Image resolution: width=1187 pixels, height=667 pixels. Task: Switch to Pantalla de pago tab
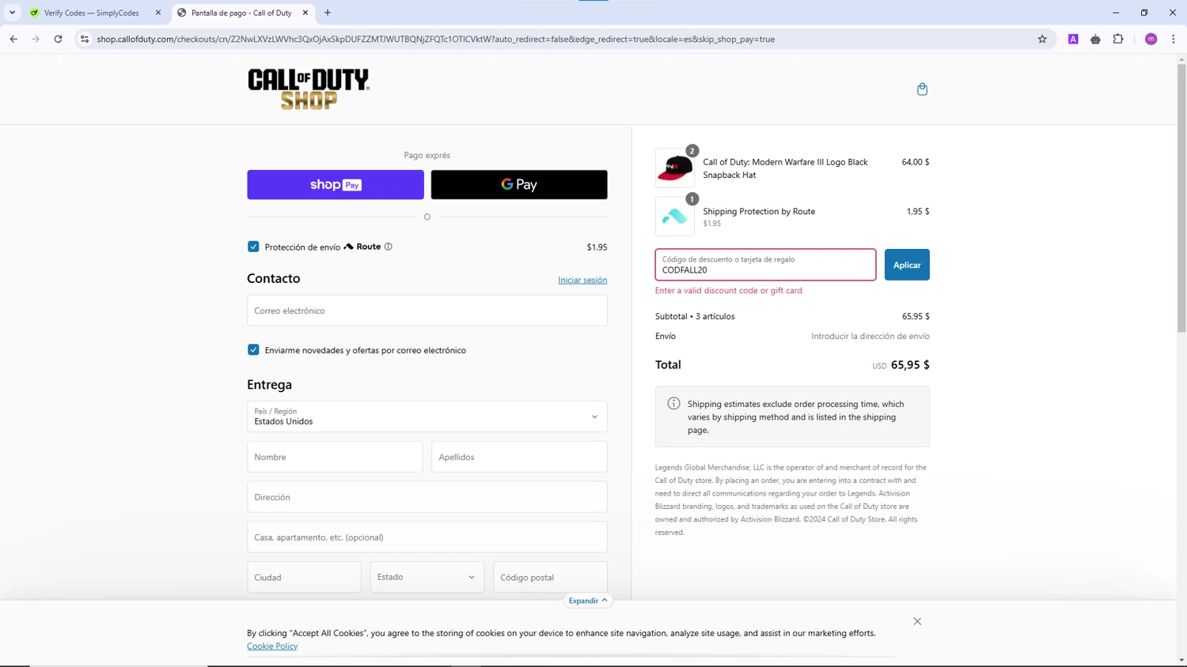241,13
